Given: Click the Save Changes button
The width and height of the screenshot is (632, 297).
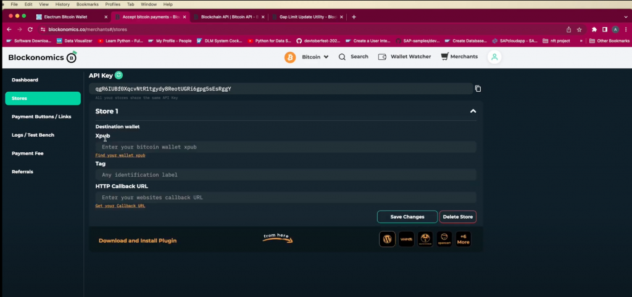Looking at the screenshot, I should (x=407, y=216).
